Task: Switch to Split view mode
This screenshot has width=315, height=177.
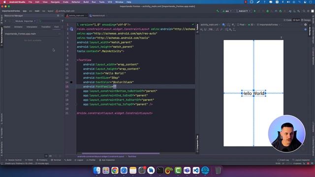Action: click(296, 20)
